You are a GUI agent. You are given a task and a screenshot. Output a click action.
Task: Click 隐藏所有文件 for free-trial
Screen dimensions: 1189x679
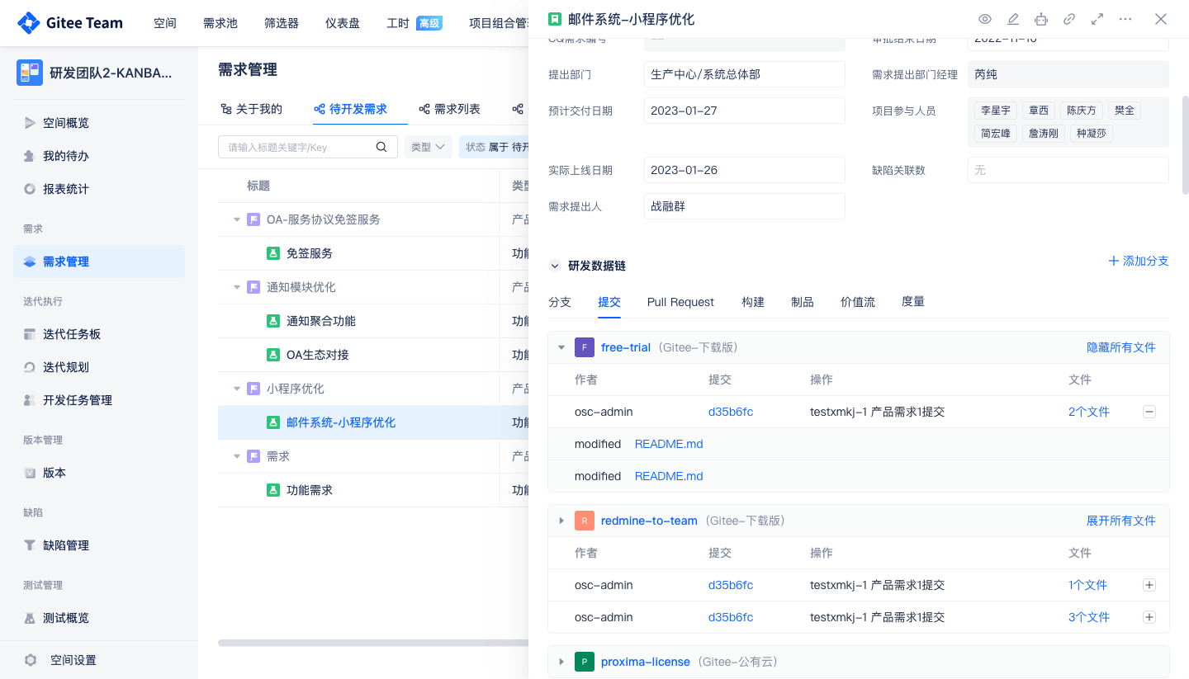1121,347
